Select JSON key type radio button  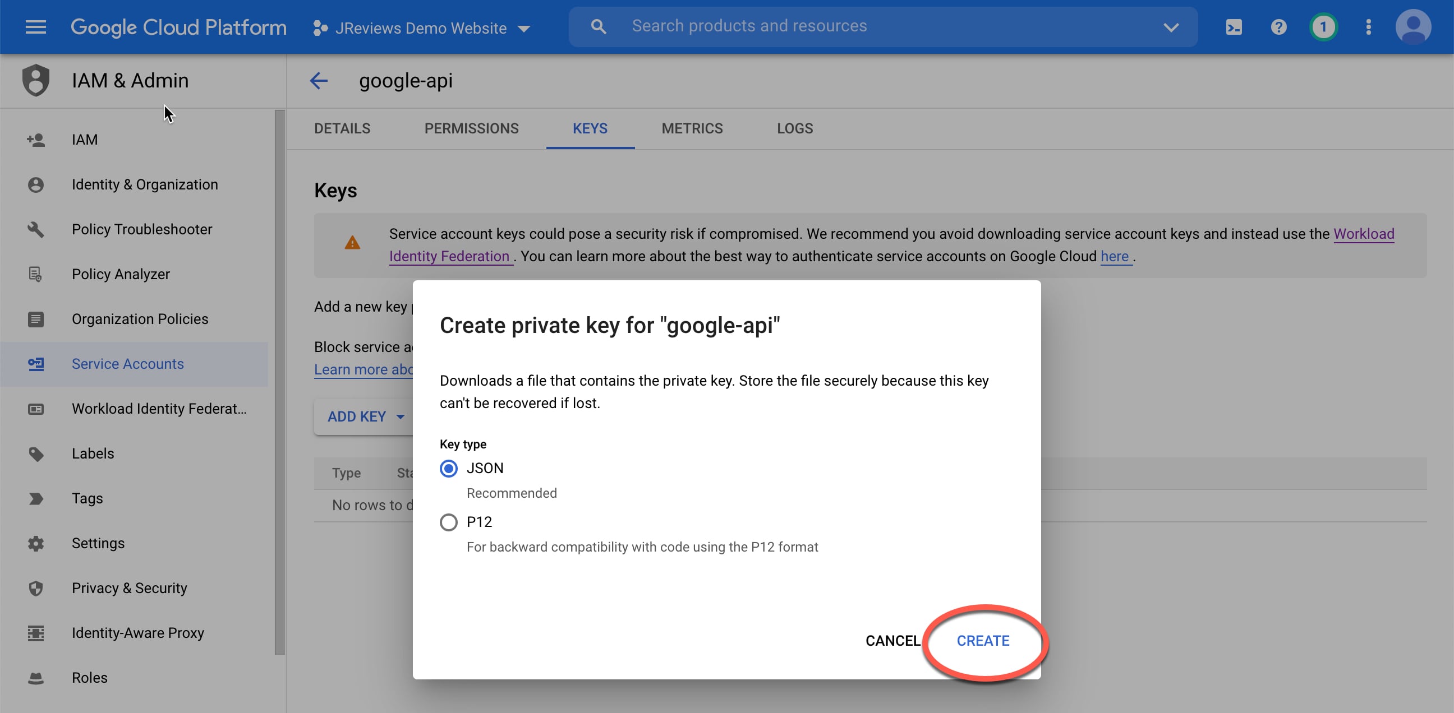coord(449,467)
